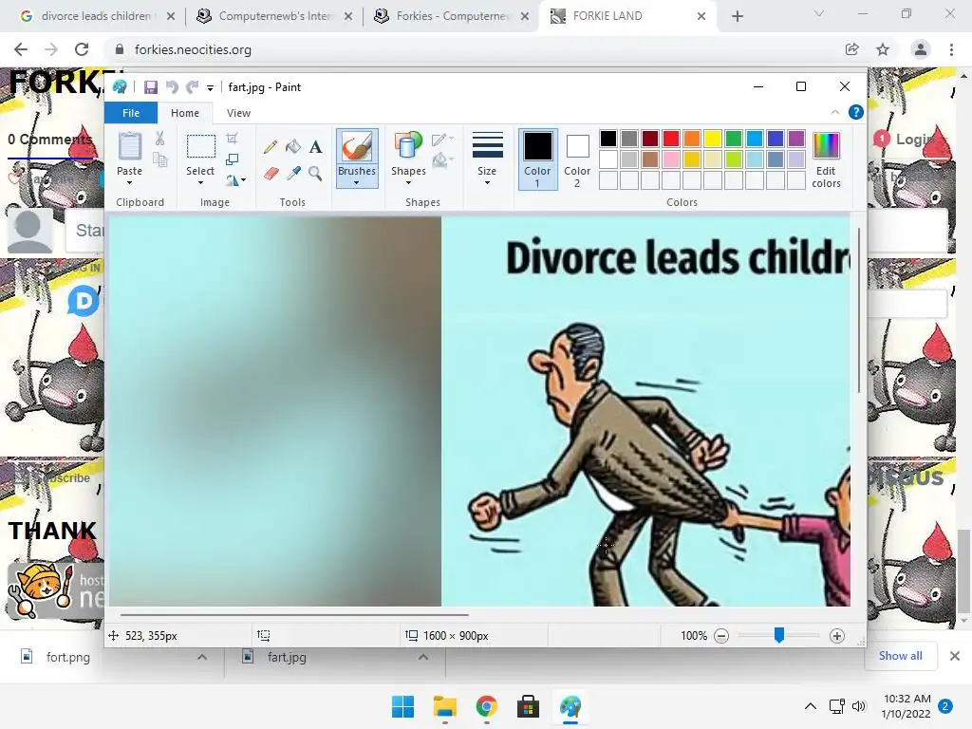972x729 pixels.
Task: Click the Redo arrow in quick access toolbar
Action: point(192,87)
